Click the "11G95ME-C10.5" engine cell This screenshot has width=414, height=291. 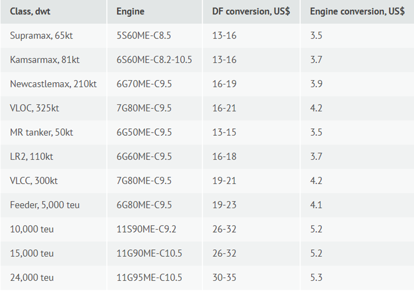pos(149,277)
